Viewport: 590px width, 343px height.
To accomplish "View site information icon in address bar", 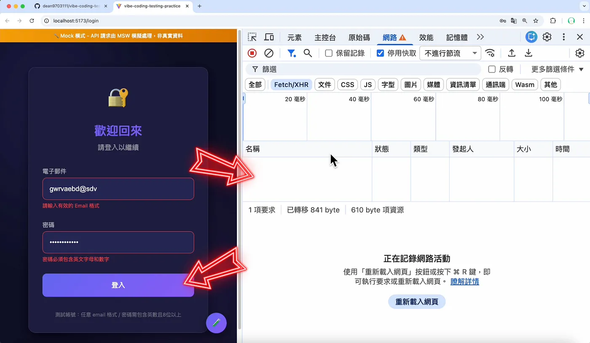I will [46, 20].
